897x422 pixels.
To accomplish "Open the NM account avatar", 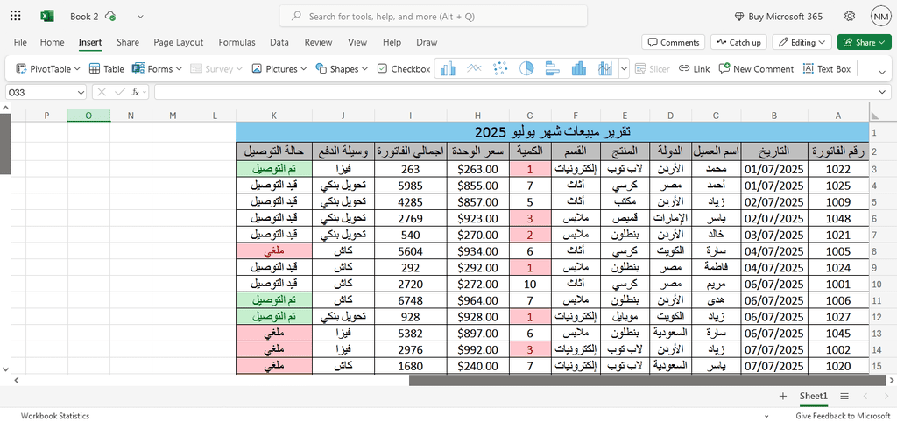I will (879, 16).
